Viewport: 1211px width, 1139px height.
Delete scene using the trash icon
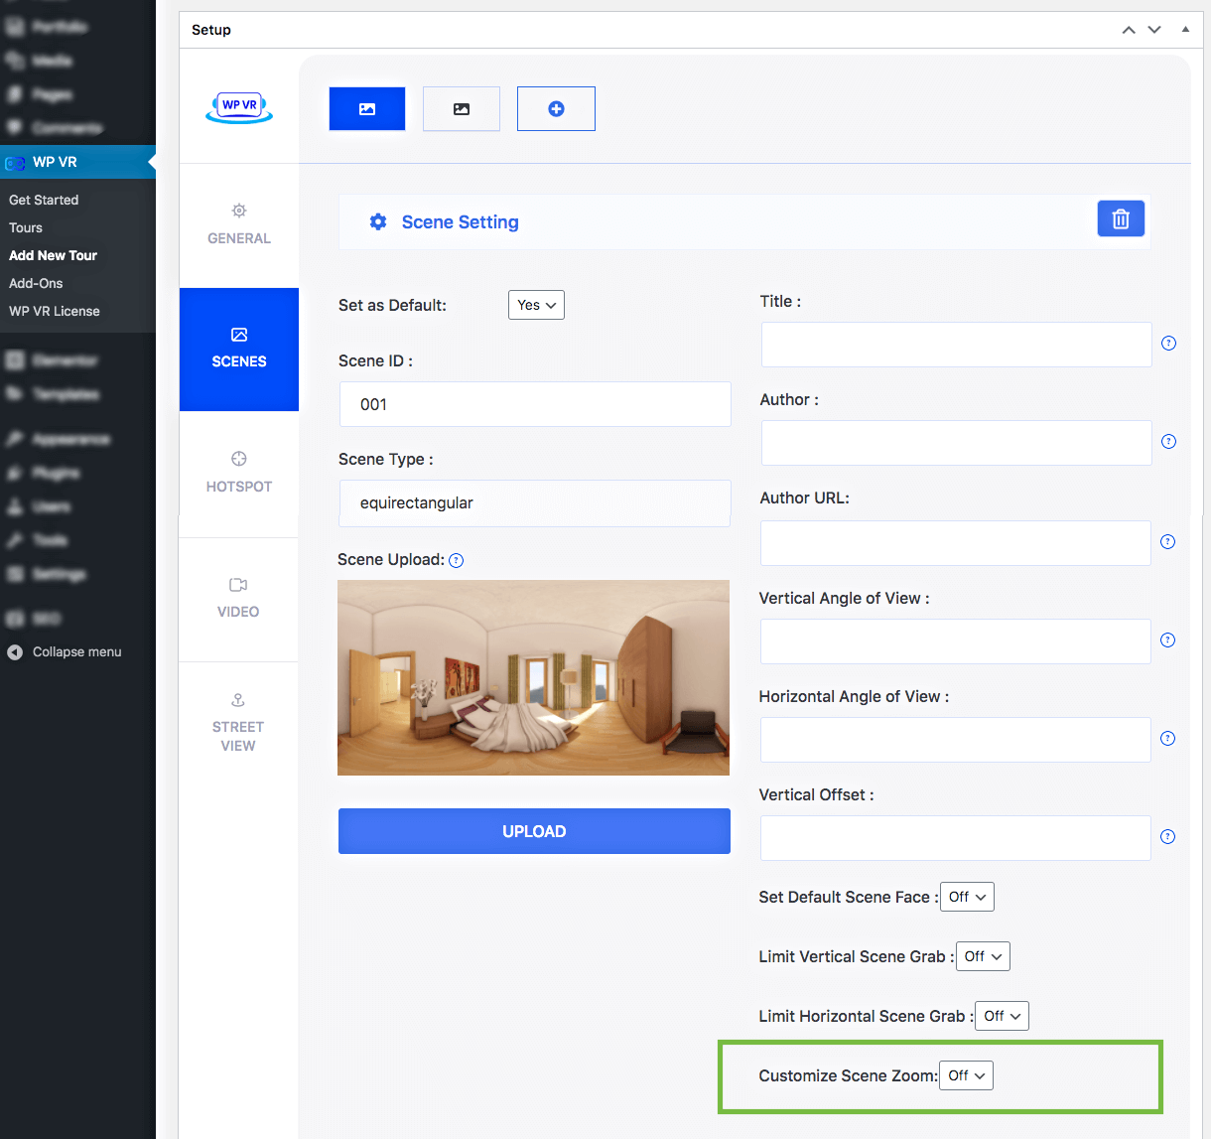pyautogui.click(x=1121, y=219)
